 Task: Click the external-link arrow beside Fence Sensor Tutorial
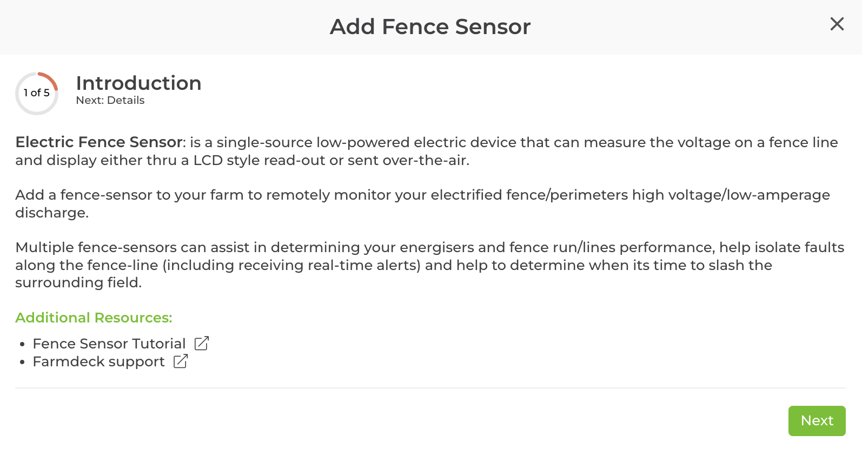click(201, 343)
